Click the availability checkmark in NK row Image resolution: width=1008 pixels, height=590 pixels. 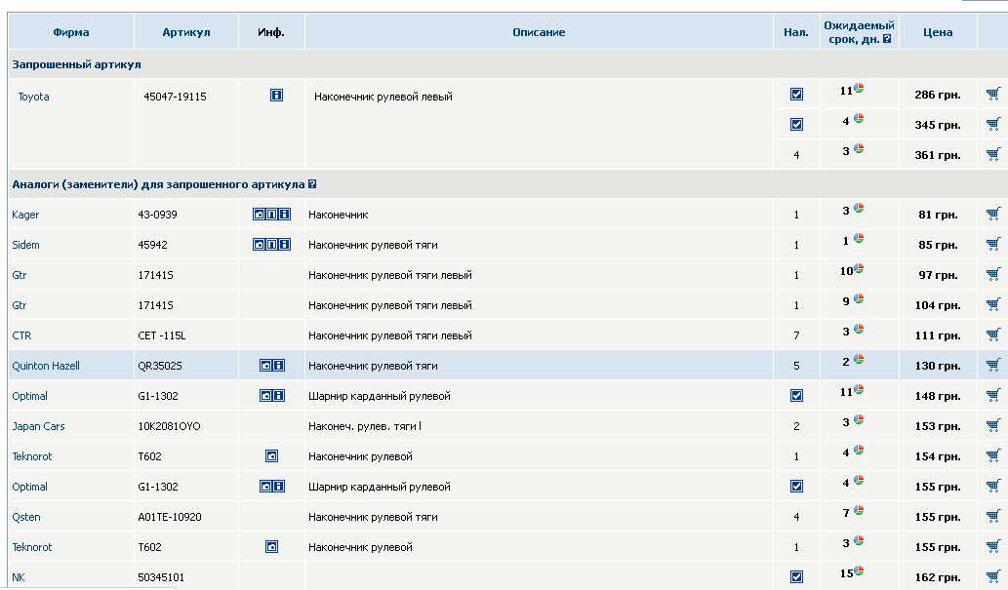coord(796,576)
